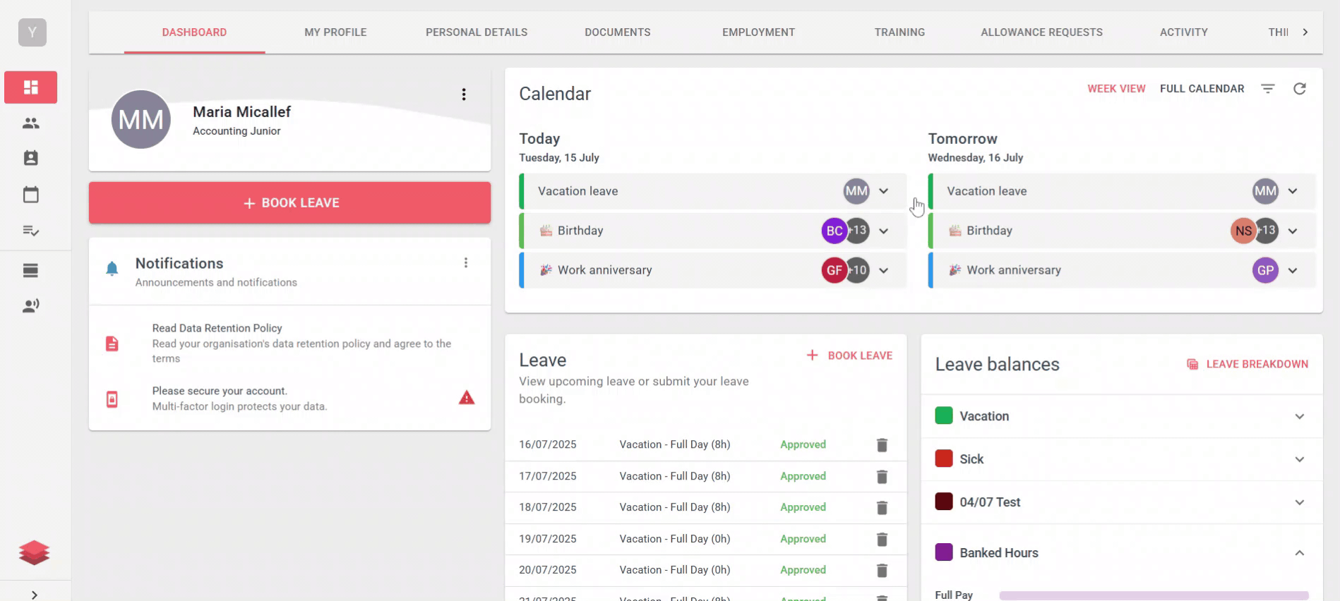Open the Activity tab
The width and height of the screenshot is (1340, 601).
pos(1184,32)
